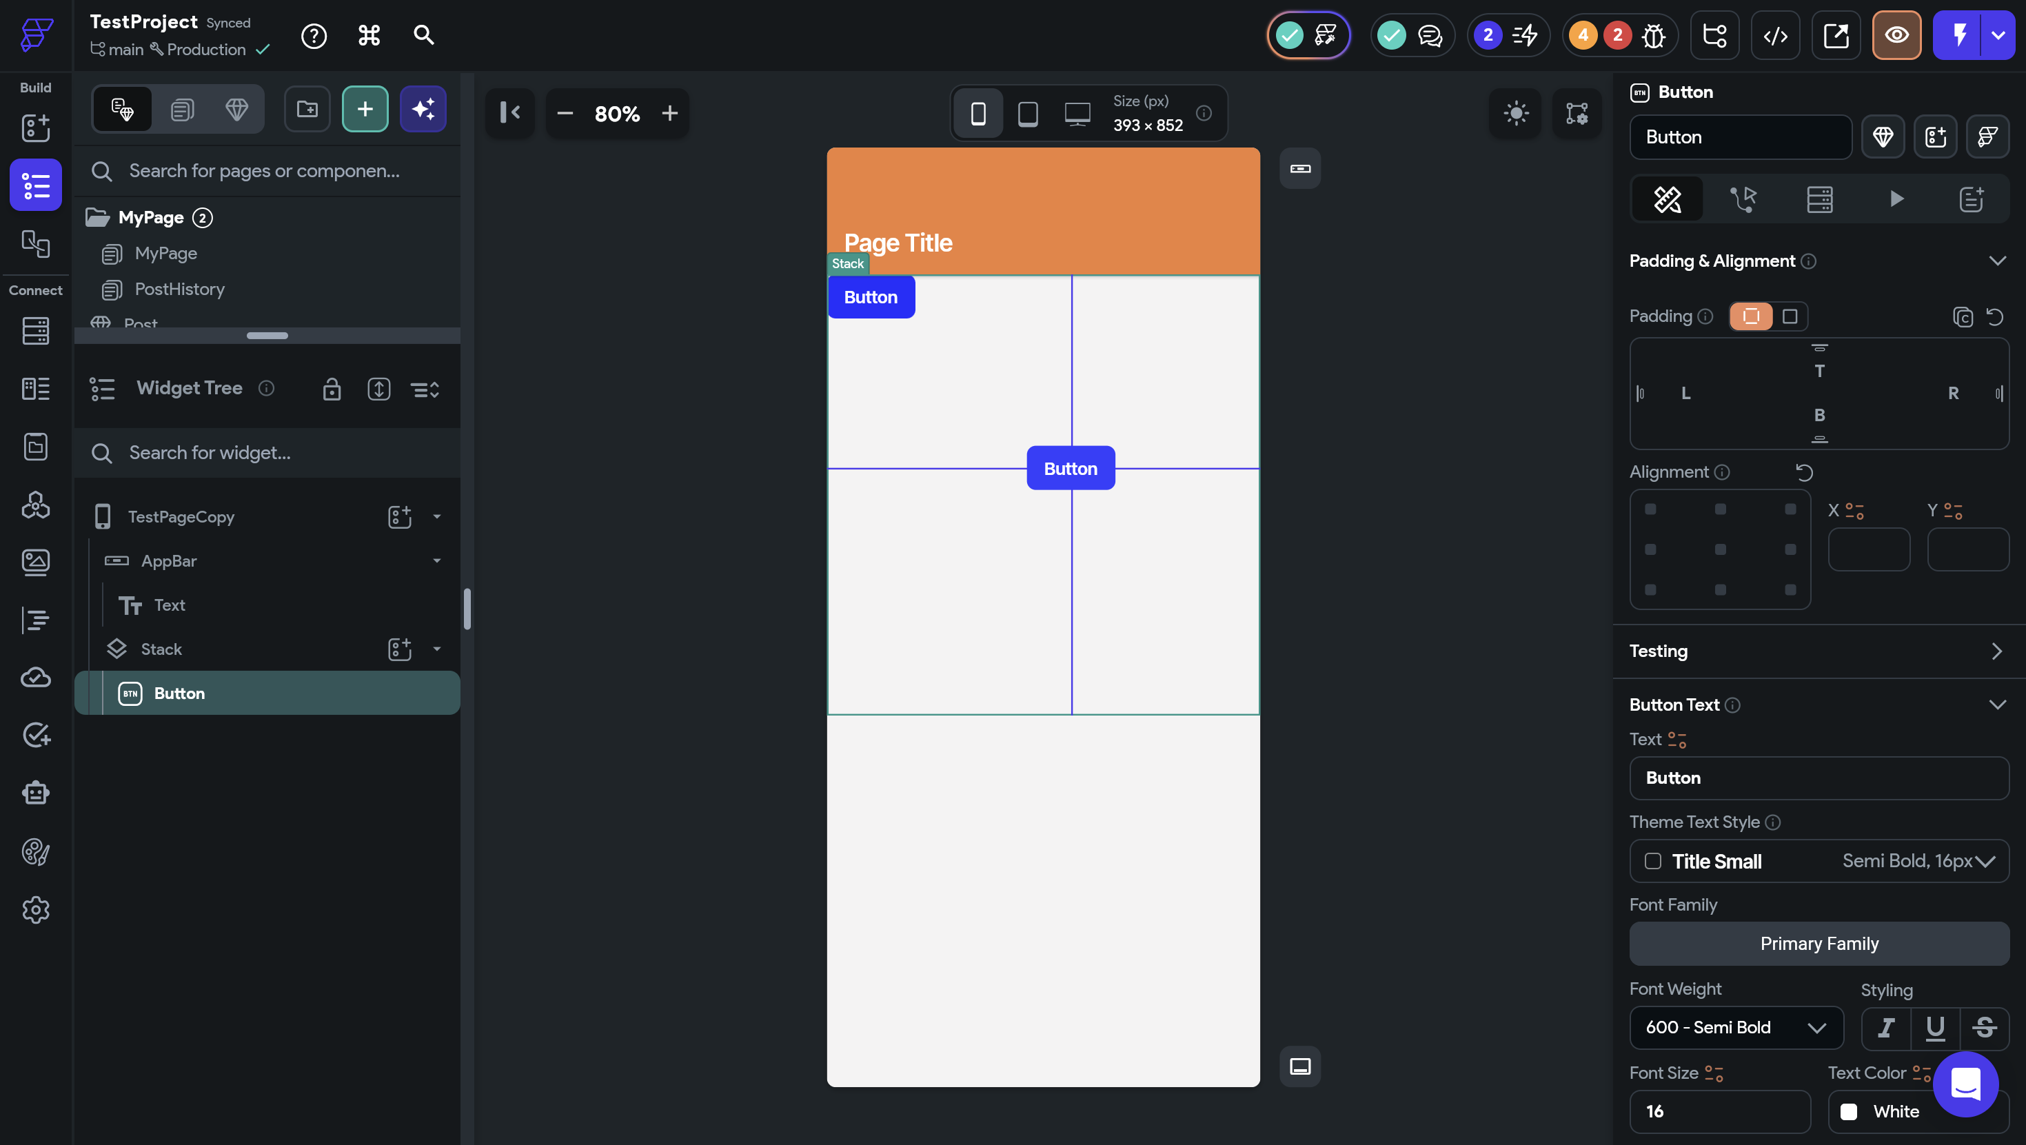Viewport: 2026px width, 1145px height.
Task: Open the PostHistory page
Action: [x=179, y=290]
